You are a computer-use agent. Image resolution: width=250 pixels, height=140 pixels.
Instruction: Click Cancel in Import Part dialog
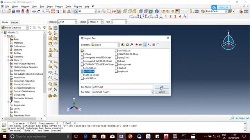tap(162, 92)
